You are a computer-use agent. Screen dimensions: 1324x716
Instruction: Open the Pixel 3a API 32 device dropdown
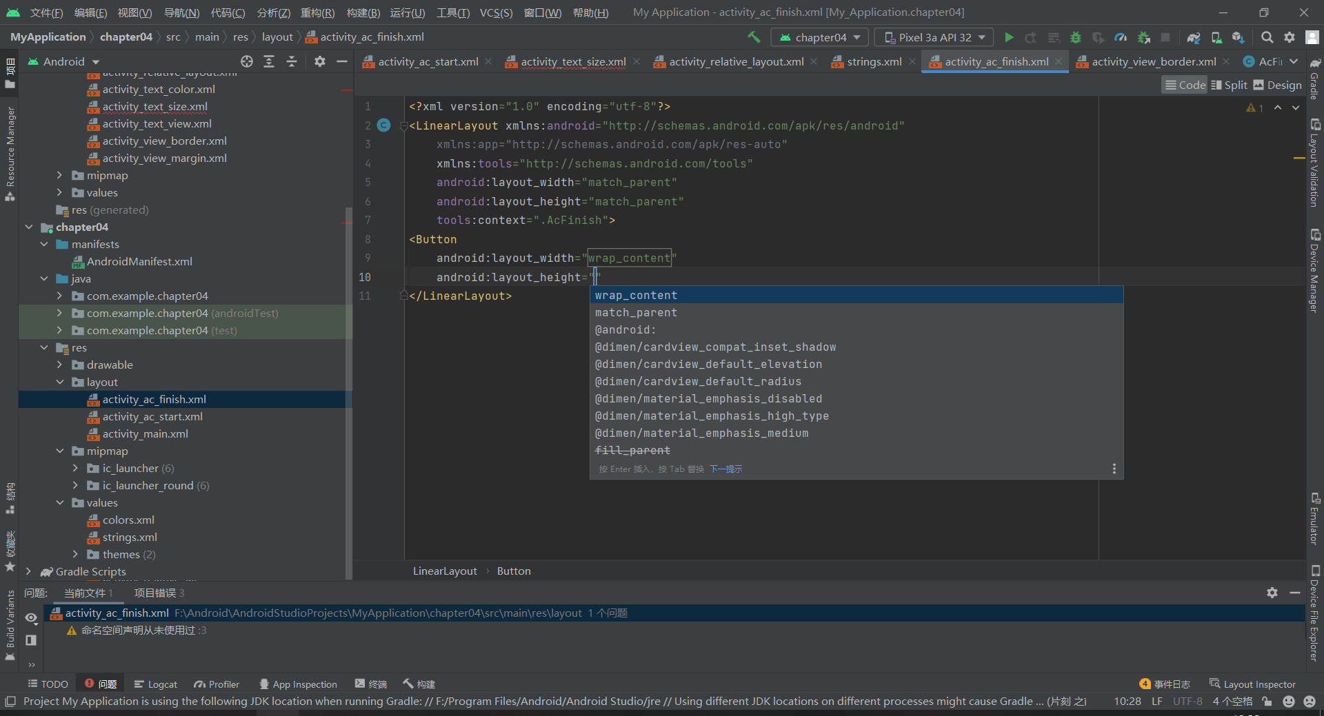(x=934, y=37)
